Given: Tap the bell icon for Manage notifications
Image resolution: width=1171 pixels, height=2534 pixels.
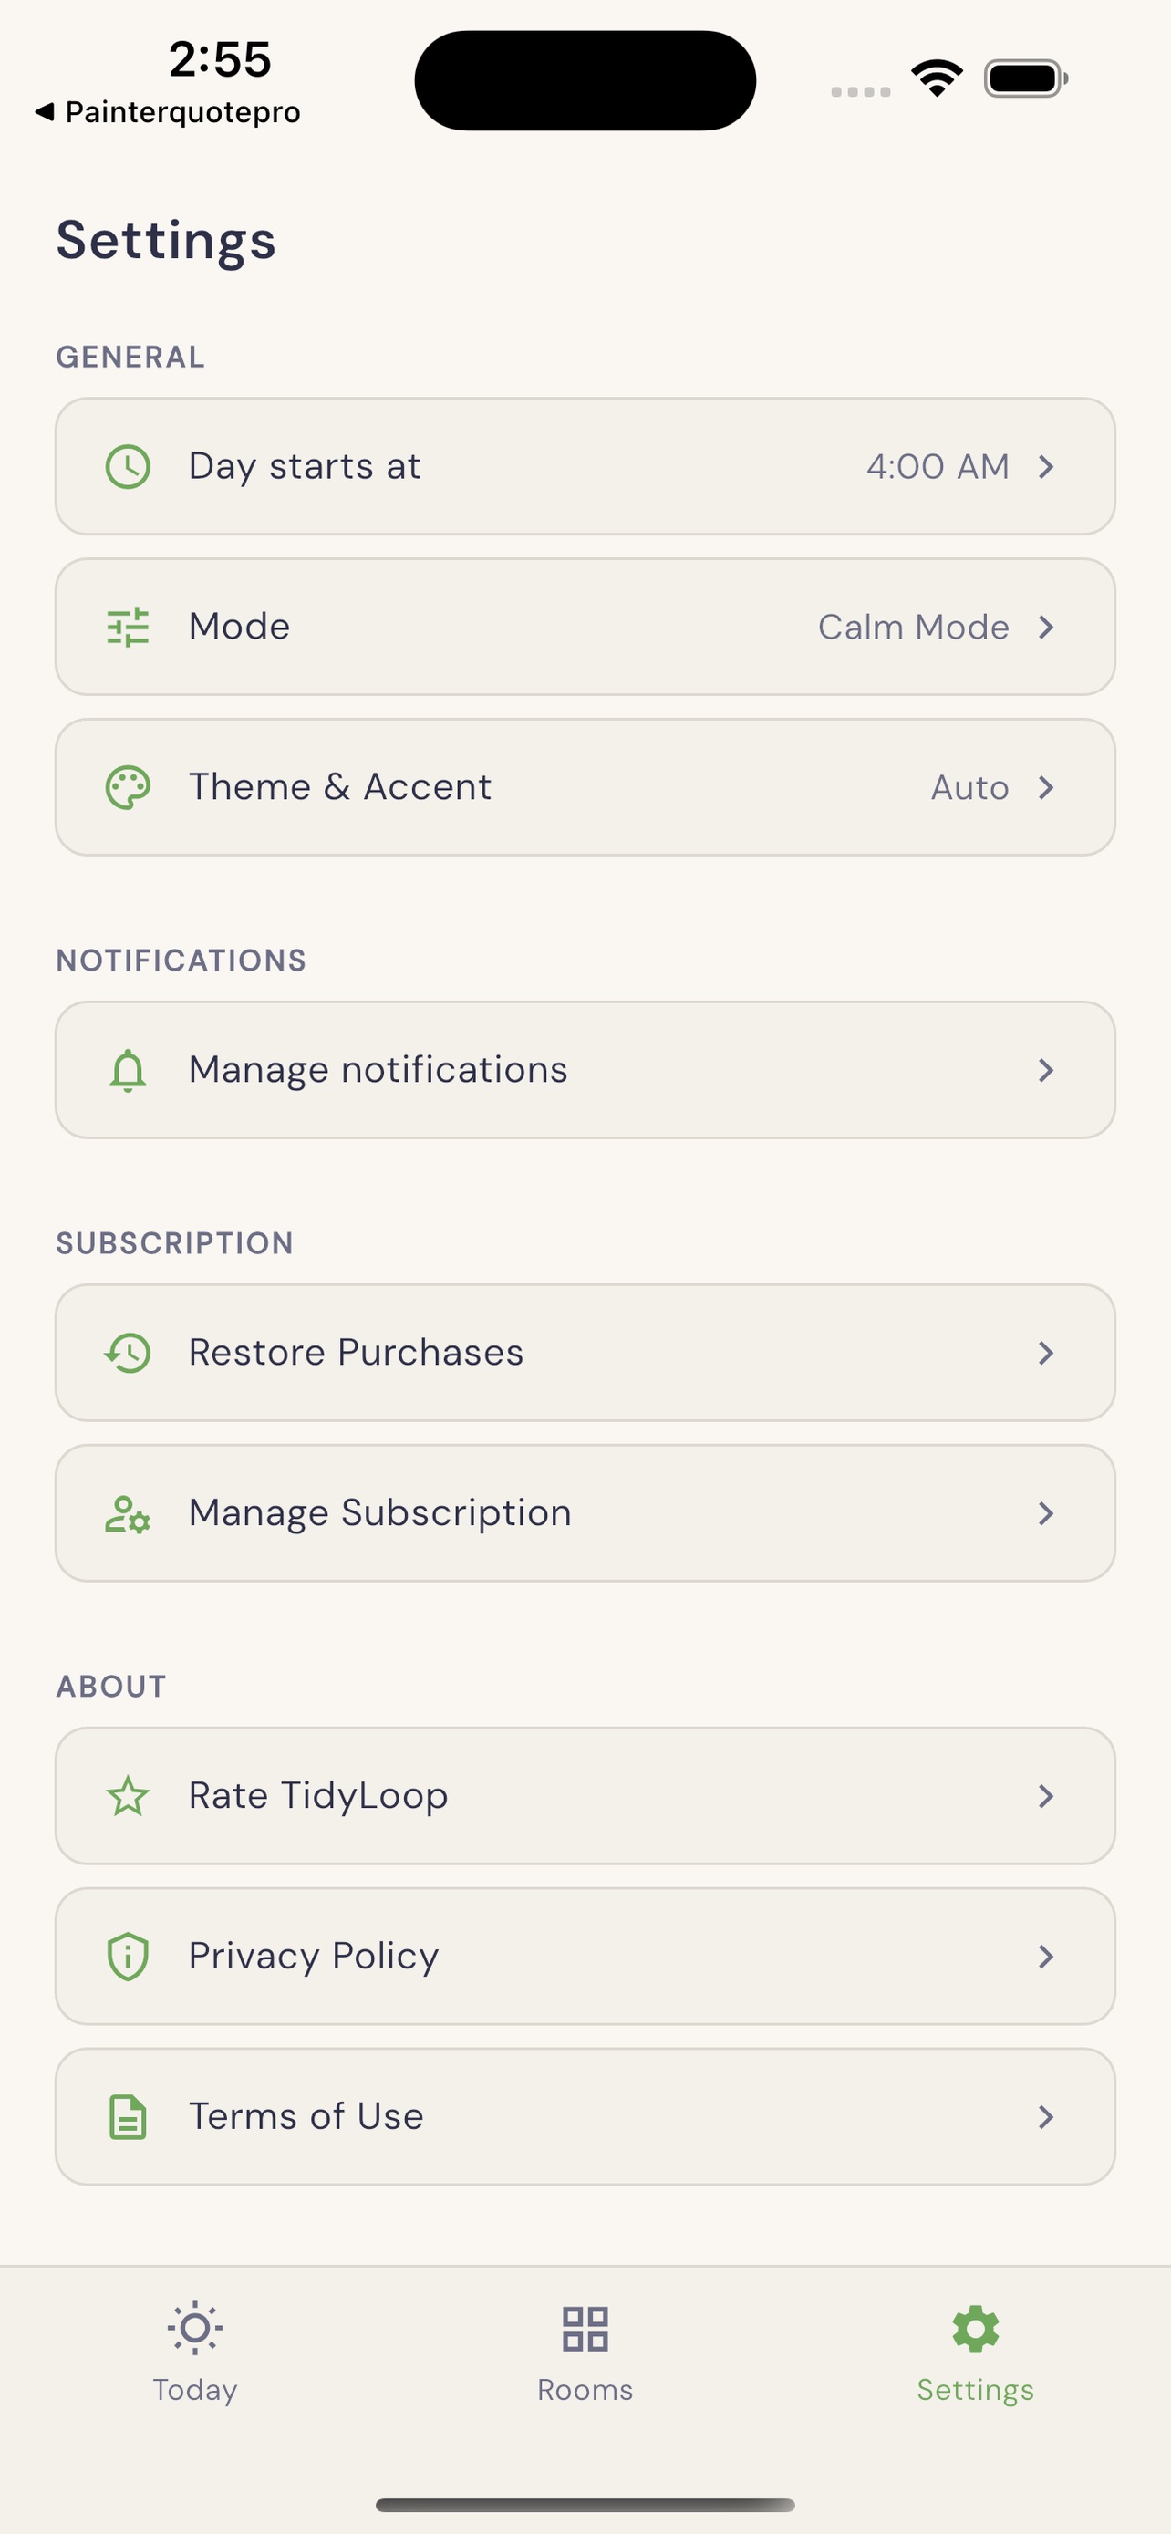Looking at the screenshot, I should pyautogui.click(x=128, y=1070).
